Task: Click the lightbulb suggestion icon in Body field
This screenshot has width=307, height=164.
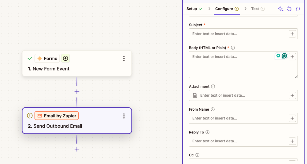Action: click(278, 56)
